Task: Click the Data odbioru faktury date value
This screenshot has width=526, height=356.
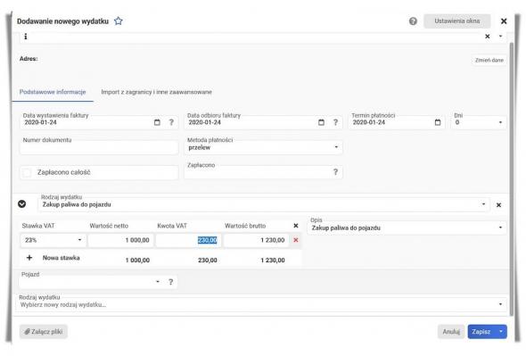Action: pyautogui.click(x=205, y=122)
